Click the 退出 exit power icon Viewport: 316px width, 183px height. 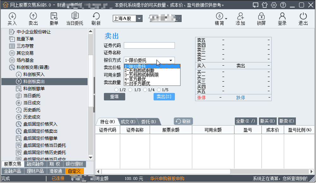[303, 16]
